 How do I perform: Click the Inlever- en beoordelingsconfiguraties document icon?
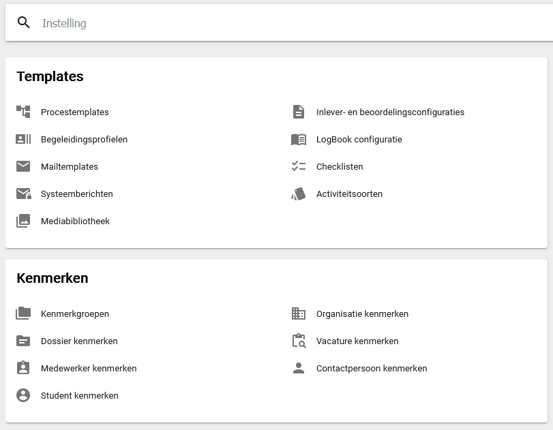299,112
